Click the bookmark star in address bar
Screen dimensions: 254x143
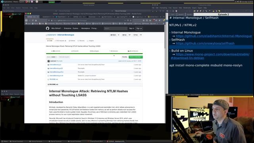[x=131, y=20]
